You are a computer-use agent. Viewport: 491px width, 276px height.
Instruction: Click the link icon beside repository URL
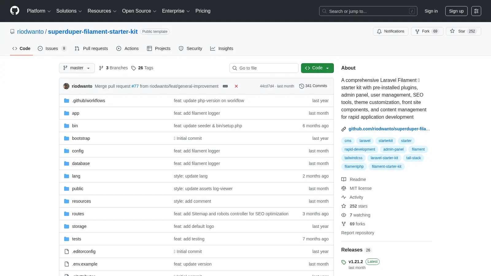point(344,129)
